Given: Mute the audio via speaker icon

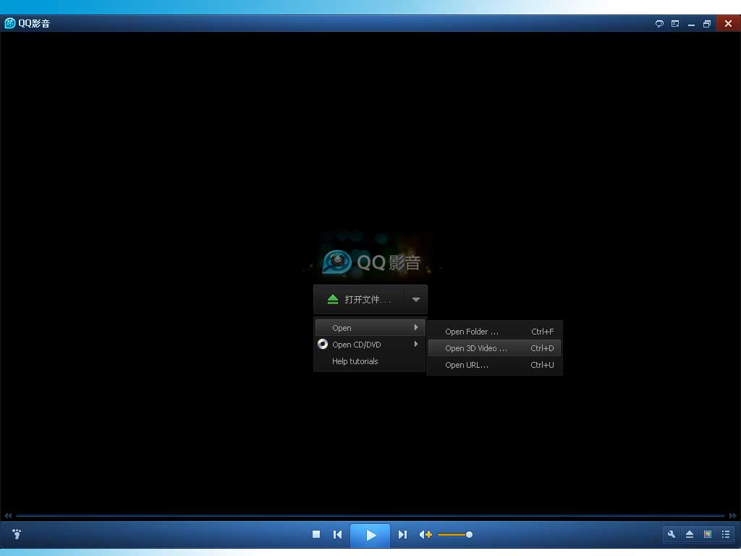Looking at the screenshot, I should click(x=425, y=534).
